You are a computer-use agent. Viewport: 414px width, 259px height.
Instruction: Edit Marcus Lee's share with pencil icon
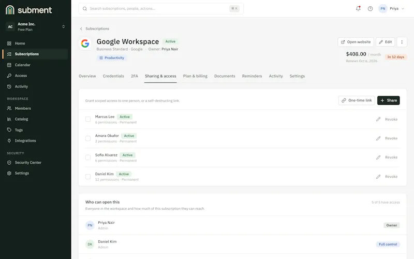pyautogui.click(x=378, y=120)
